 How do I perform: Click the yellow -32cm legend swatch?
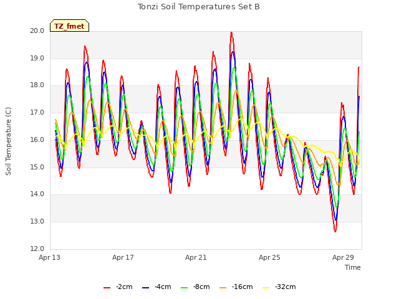click(x=266, y=288)
